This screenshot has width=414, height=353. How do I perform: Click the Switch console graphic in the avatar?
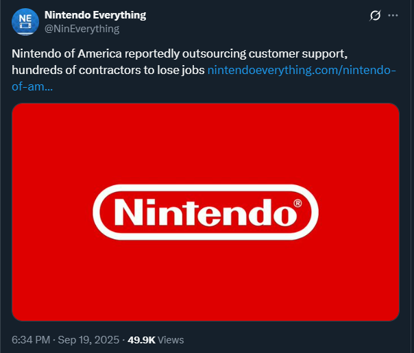25,25
